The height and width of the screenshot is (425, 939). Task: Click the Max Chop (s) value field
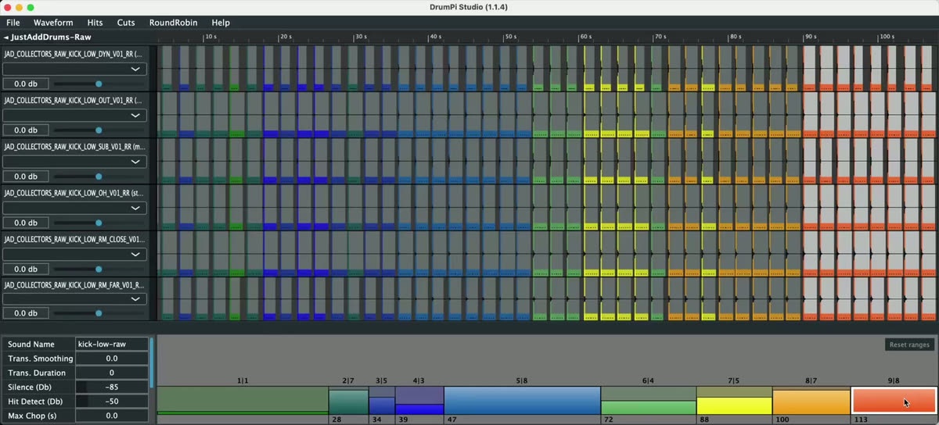112,416
